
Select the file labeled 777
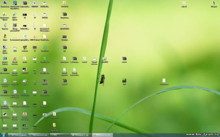35,93
